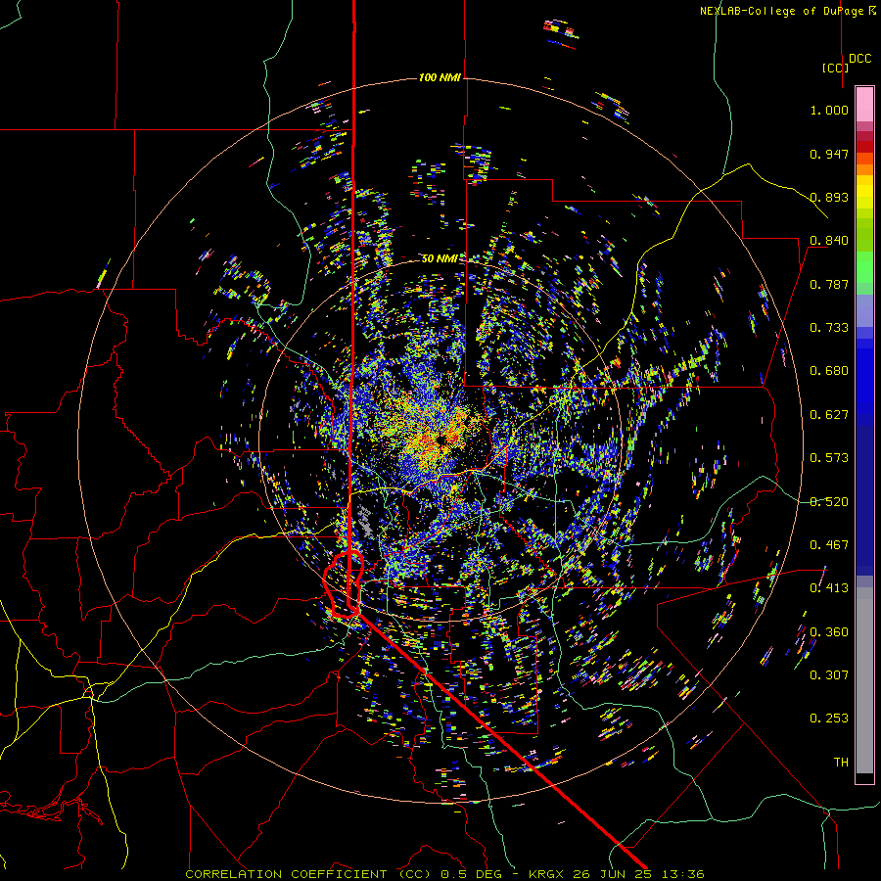Click the 0.680 scale value
This screenshot has width=881, height=881.
[829, 371]
